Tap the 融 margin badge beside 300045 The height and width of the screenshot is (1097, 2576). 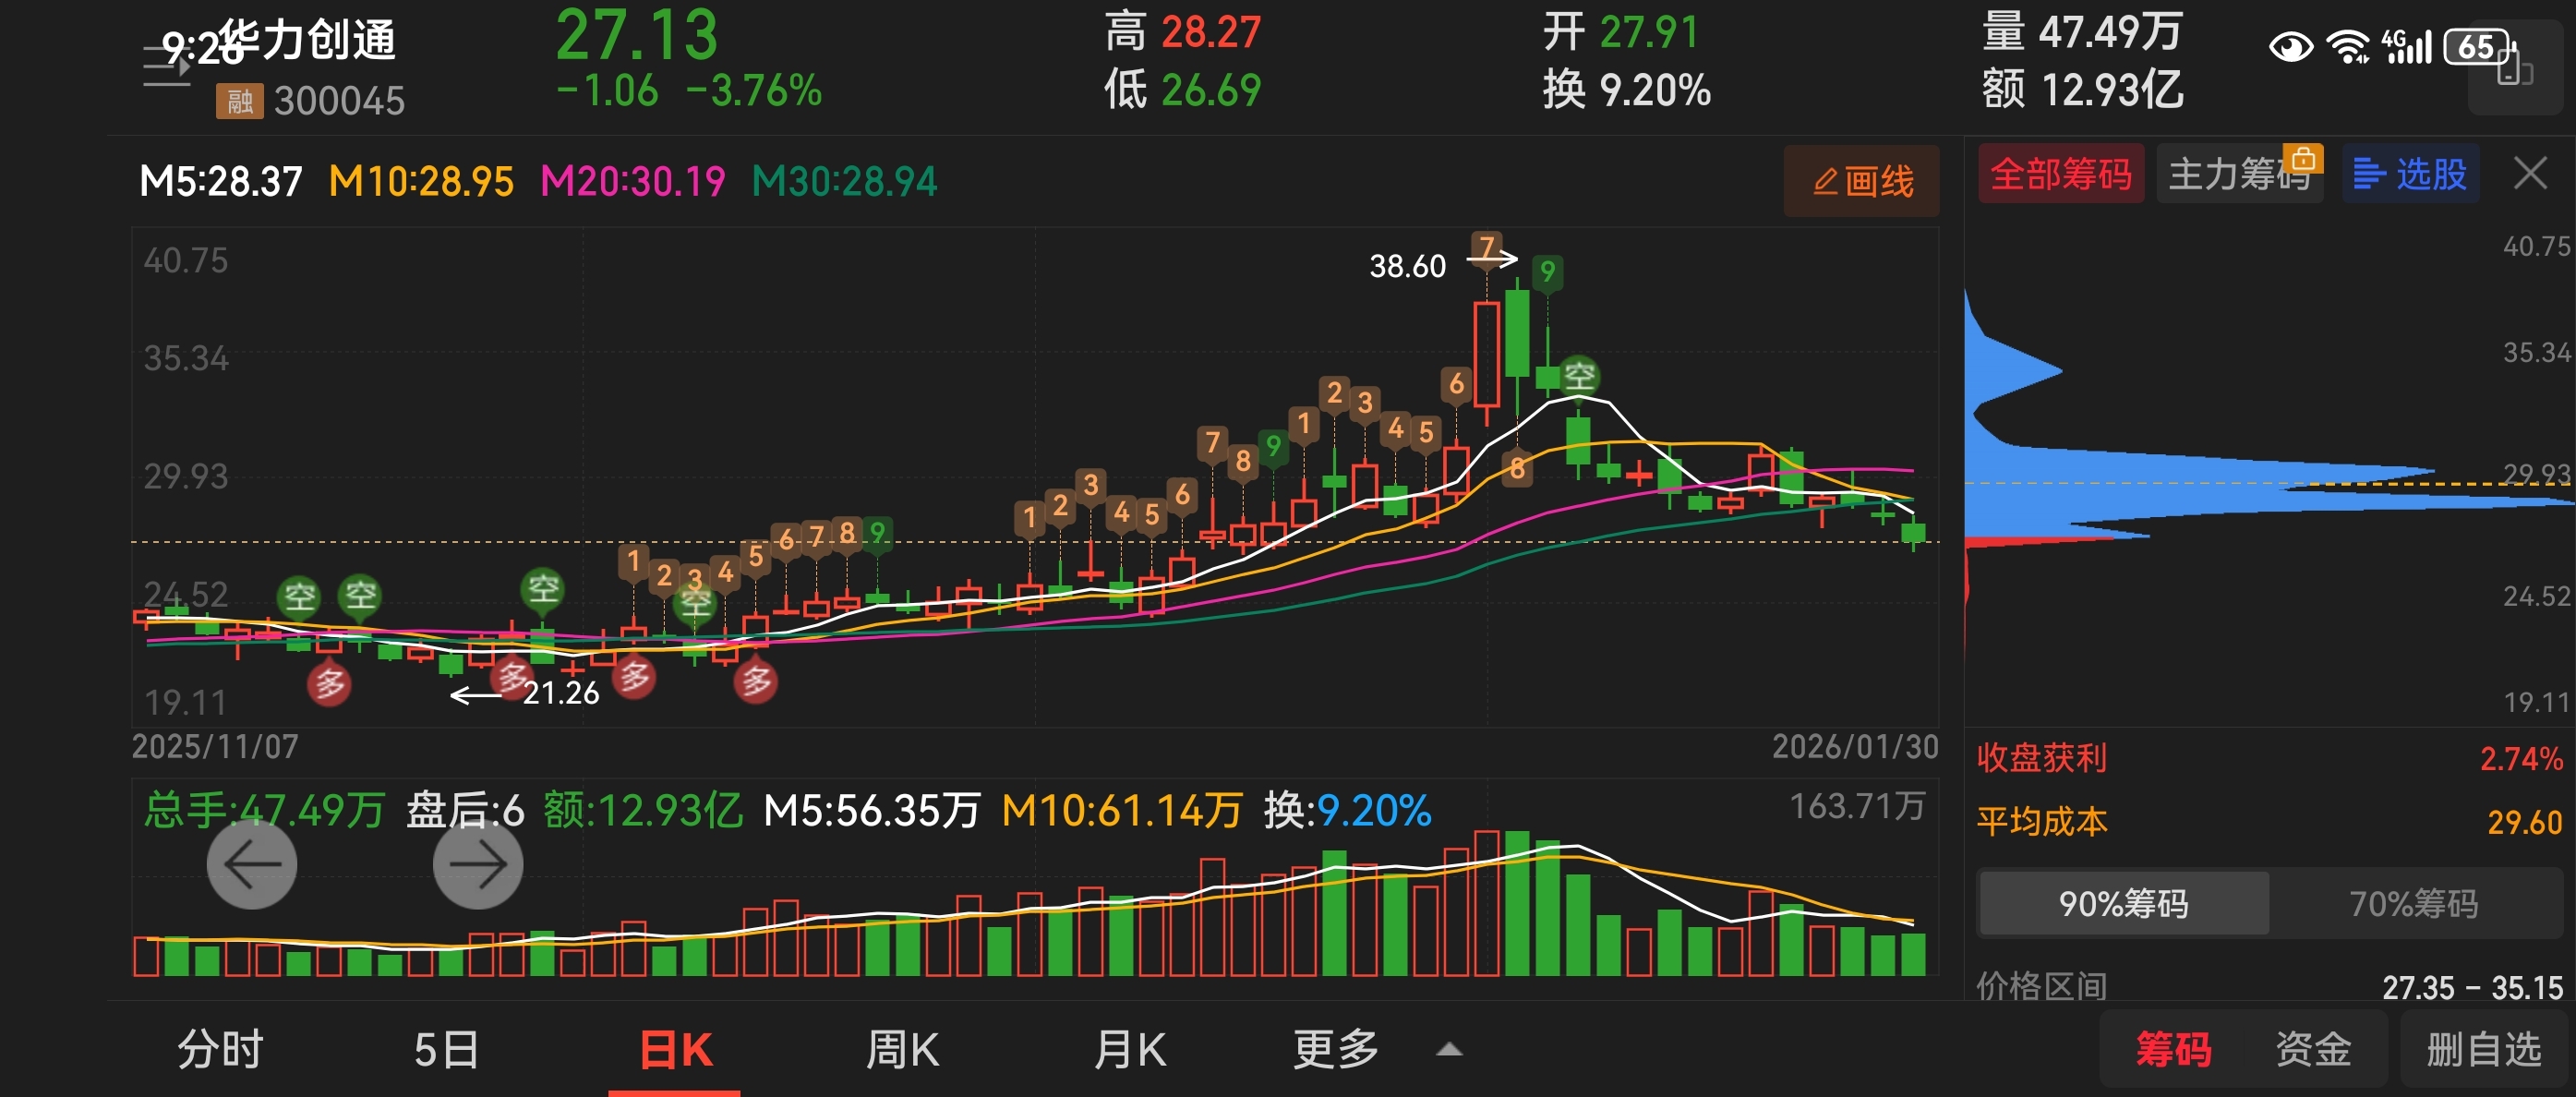coord(239,102)
